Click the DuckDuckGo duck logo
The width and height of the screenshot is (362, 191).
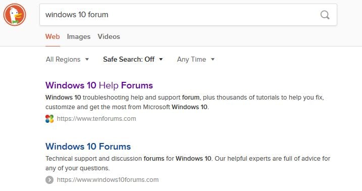click(15, 15)
